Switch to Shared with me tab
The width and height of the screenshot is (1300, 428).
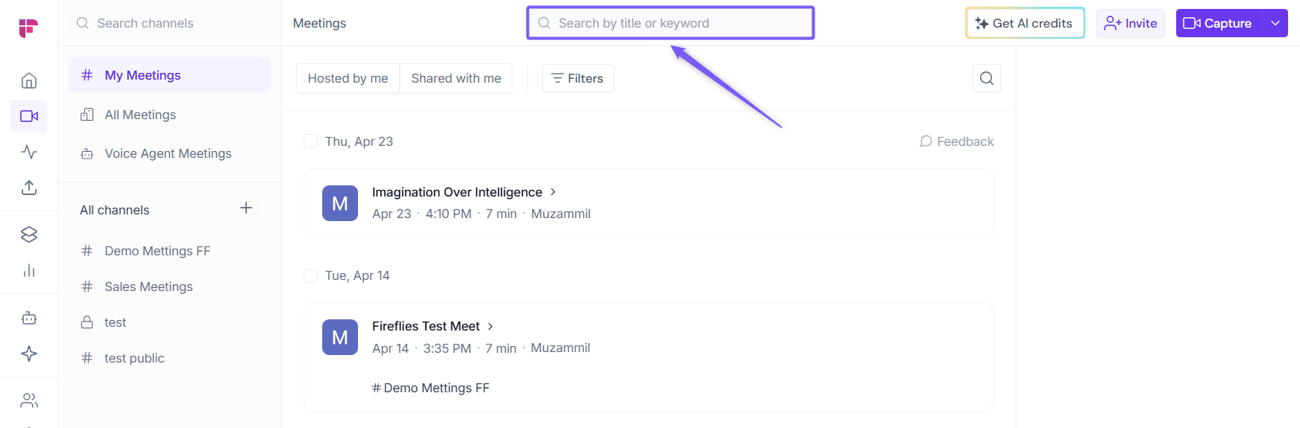coord(456,78)
